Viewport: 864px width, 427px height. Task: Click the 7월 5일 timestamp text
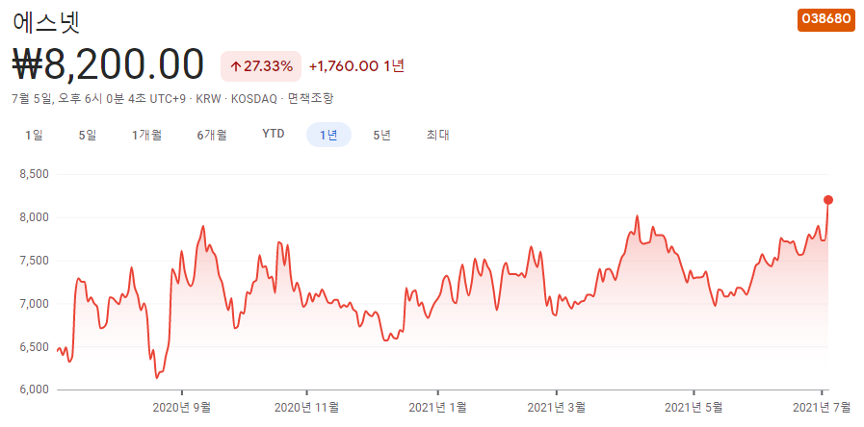[31, 99]
